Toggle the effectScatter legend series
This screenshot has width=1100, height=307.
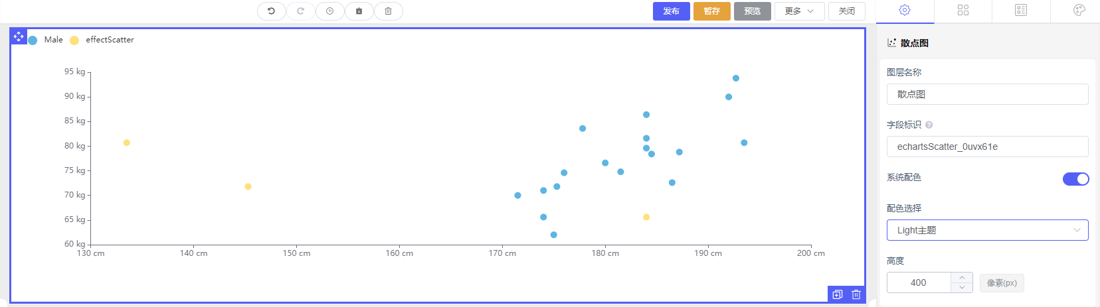point(102,40)
